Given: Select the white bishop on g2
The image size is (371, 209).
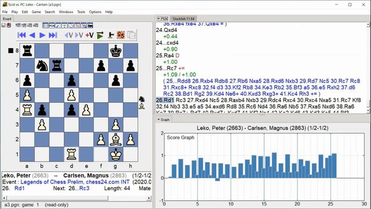Looking at the screenshot, I should (x=116, y=139).
